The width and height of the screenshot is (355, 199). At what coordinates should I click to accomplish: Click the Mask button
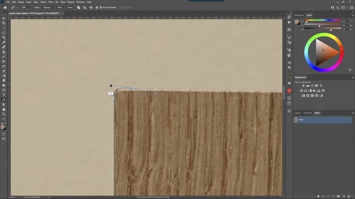pyautogui.click(x=60, y=7)
